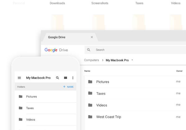Screen dimensions: 186x130
Task: Open the Videos desktop folder label
Action: pos(176,3)
